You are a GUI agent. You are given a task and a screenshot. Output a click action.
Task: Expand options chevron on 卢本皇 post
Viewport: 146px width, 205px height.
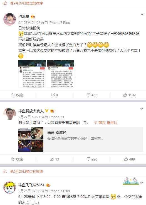[x=142, y=14]
